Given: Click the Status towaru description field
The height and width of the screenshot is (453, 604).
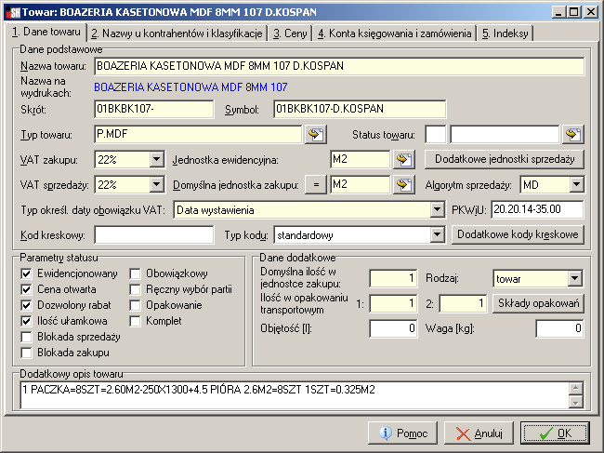Looking at the screenshot, I should coord(505,134).
